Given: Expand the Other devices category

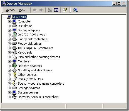Looking at the screenshot, I should [x=9, y=75].
